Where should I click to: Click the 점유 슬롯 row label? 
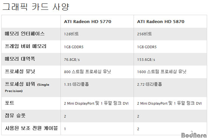[x=15, y=115]
